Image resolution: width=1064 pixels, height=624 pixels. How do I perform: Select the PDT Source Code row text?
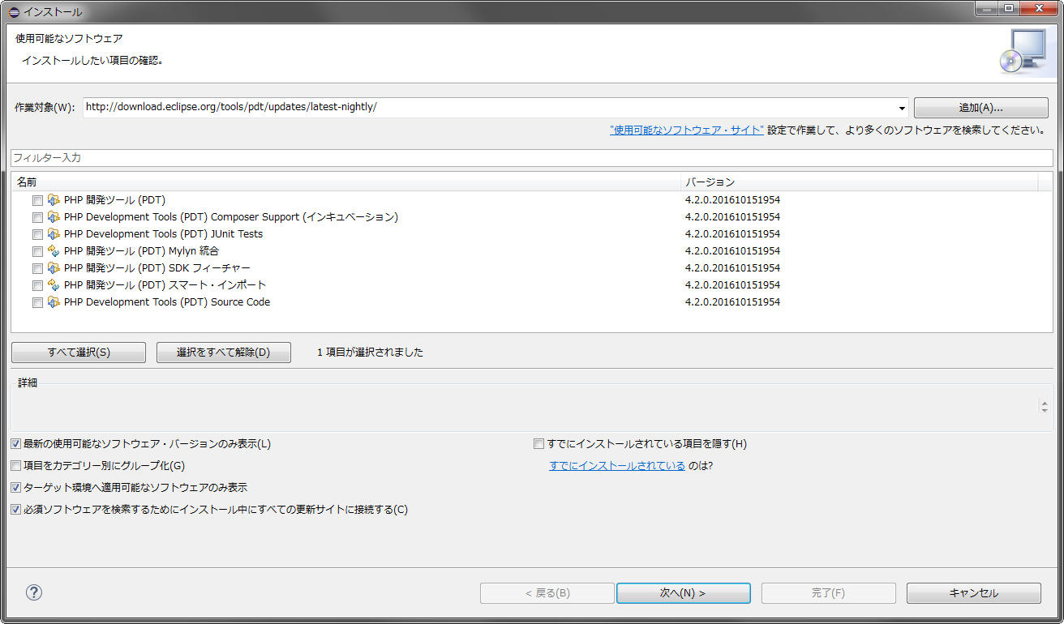pos(167,302)
